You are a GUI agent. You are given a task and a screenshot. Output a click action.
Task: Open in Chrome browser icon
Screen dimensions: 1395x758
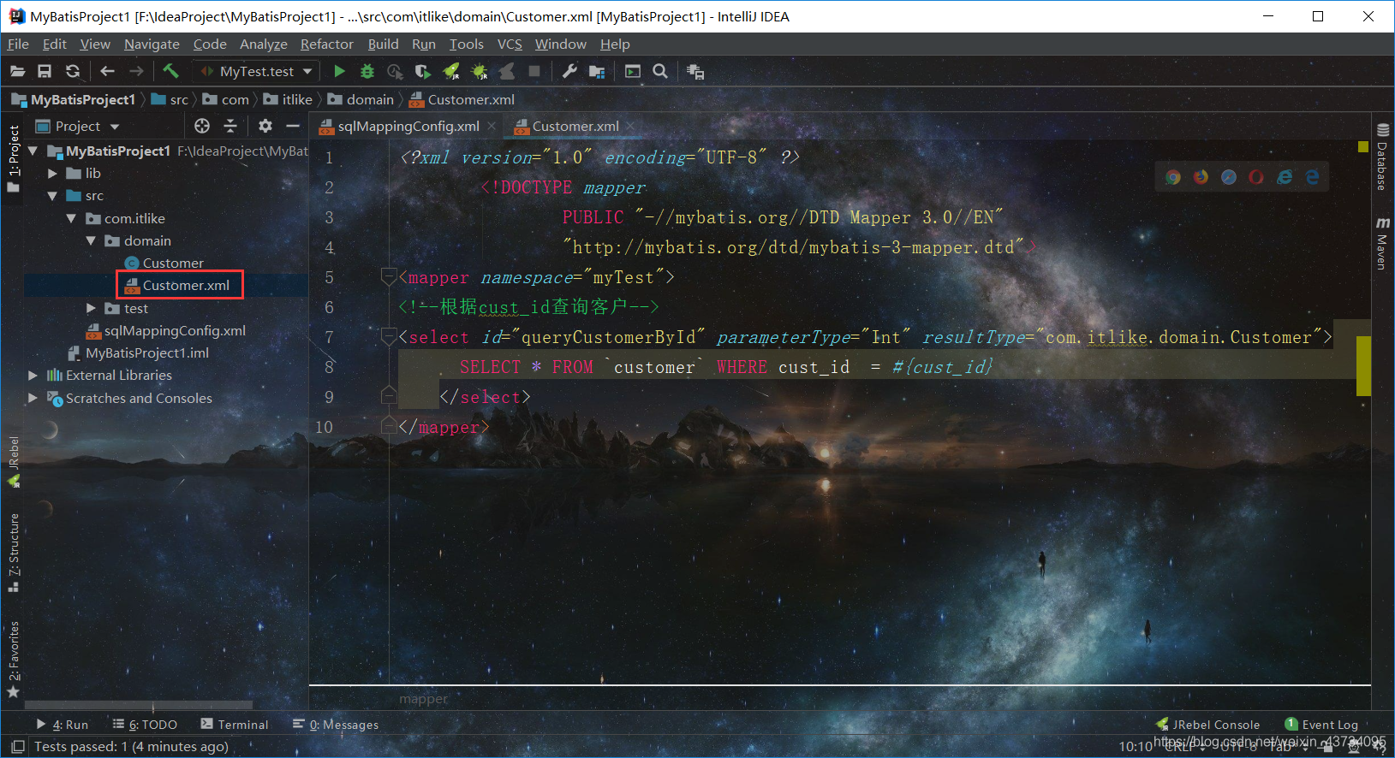(1173, 176)
